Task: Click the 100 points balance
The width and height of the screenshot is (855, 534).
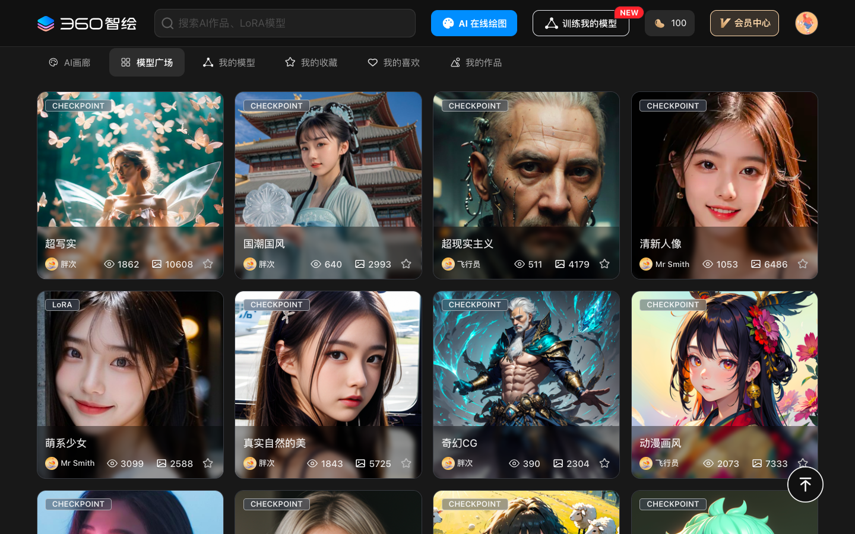Action: tap(670, 23)
